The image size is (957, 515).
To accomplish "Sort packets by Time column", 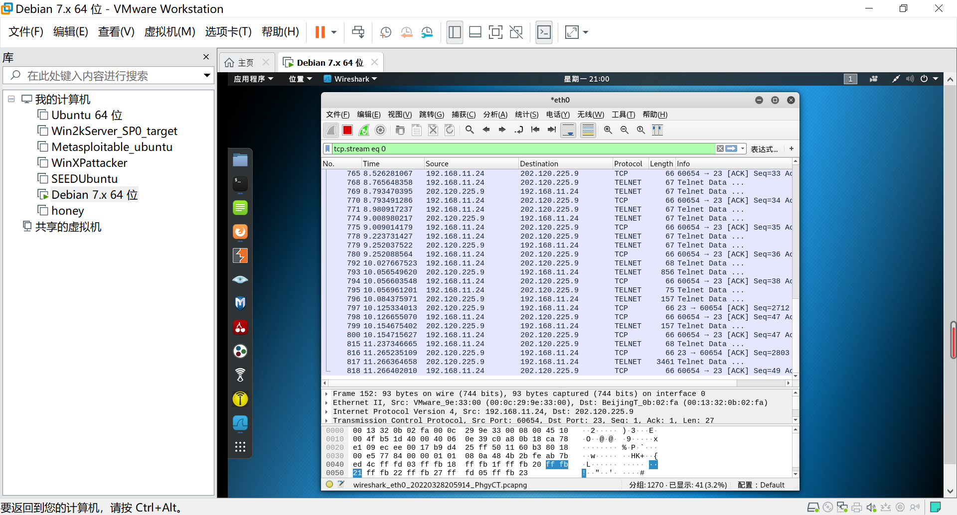I will point(392,163).
